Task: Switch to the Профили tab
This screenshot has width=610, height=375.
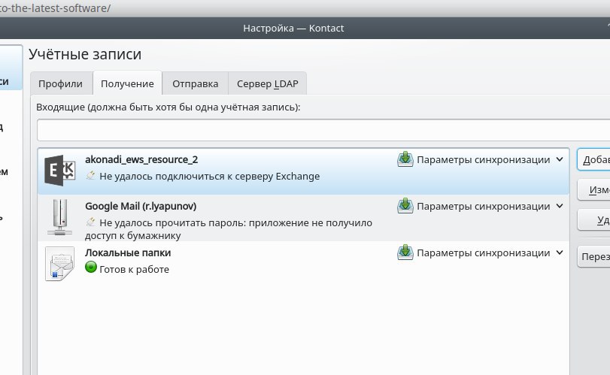Action: coord(61,83)
